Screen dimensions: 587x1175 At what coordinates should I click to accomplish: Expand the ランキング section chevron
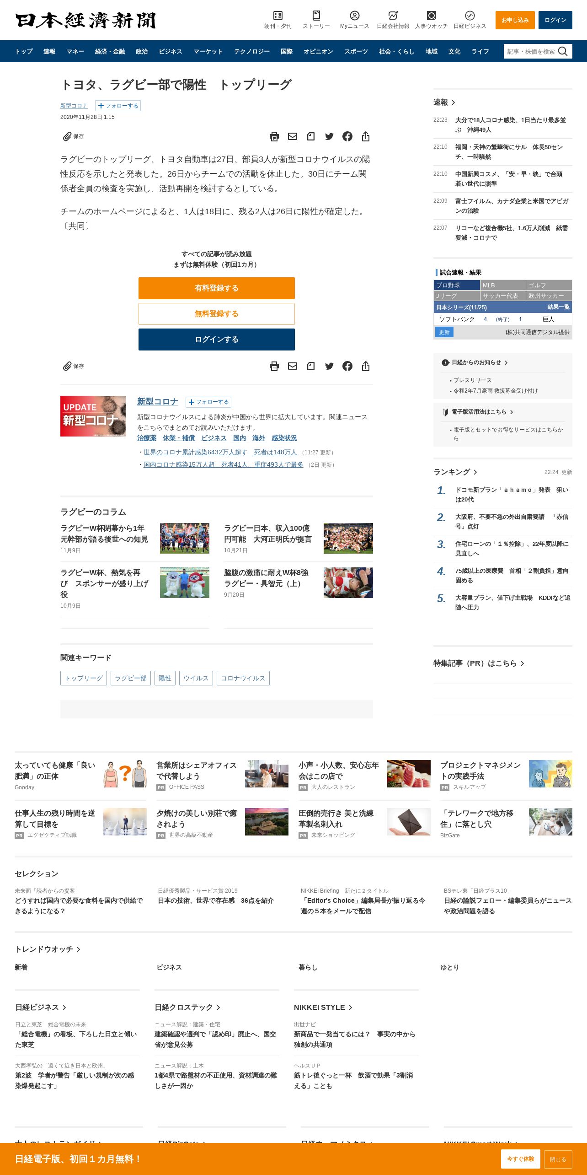475,472
